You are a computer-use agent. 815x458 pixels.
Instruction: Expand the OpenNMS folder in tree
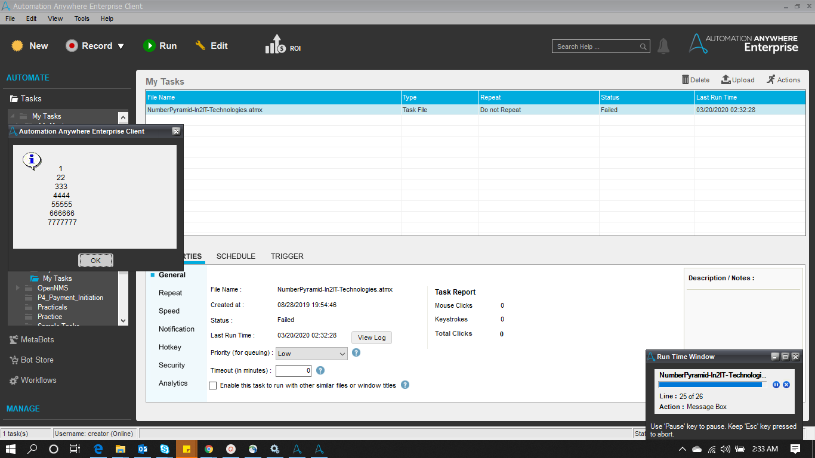pos(18,288)
